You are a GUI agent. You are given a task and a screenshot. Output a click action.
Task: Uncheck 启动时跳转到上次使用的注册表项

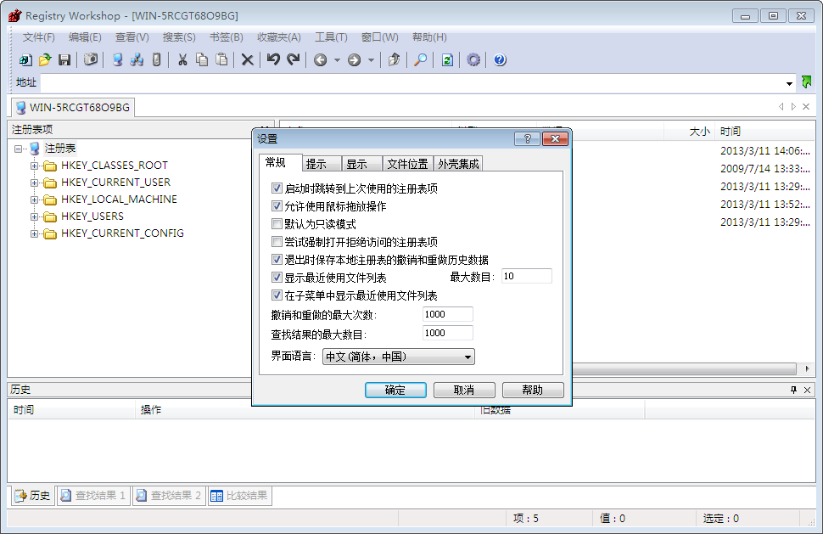tap(277, 188)
